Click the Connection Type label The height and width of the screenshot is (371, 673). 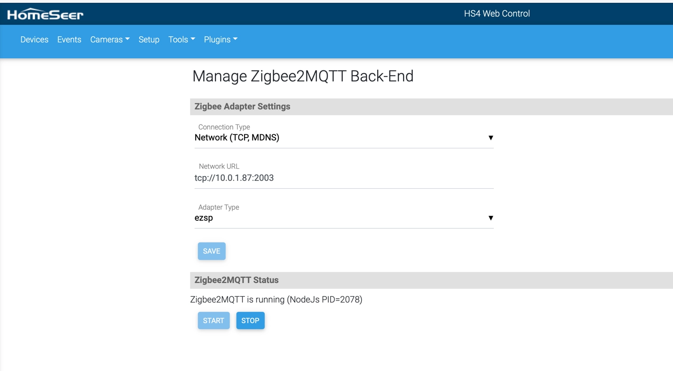click(x=224, y=127)
